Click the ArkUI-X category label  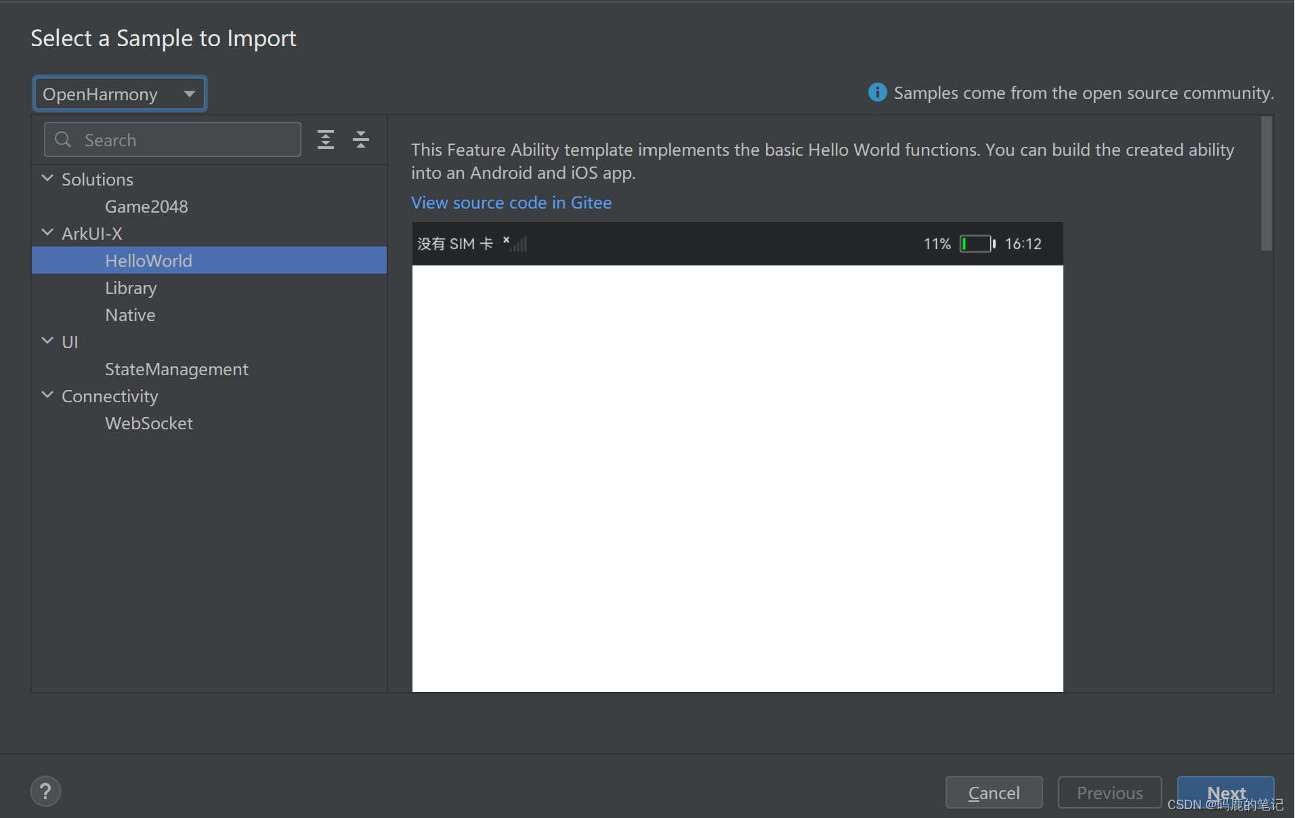point(92,234)
